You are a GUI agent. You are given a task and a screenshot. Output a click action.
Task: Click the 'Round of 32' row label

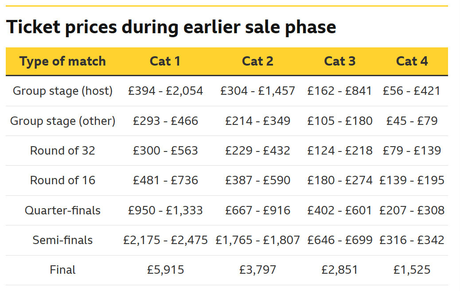point(62,151)
